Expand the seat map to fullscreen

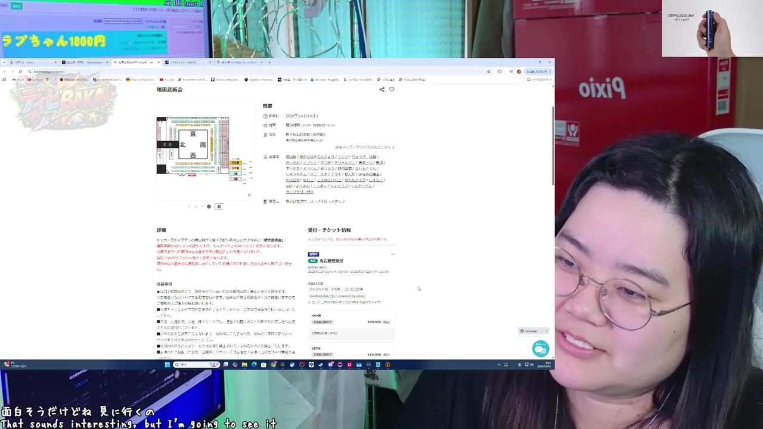pos(249,195)
